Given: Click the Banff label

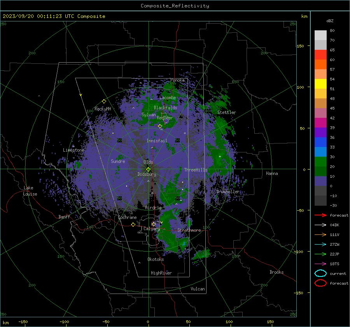Looking at the screenshot, I should click(x=64, y=217).
